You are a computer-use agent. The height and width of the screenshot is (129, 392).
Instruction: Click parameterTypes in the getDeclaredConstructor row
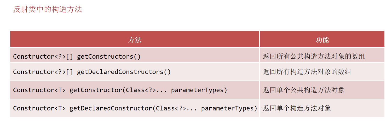(x=229, y=108)
